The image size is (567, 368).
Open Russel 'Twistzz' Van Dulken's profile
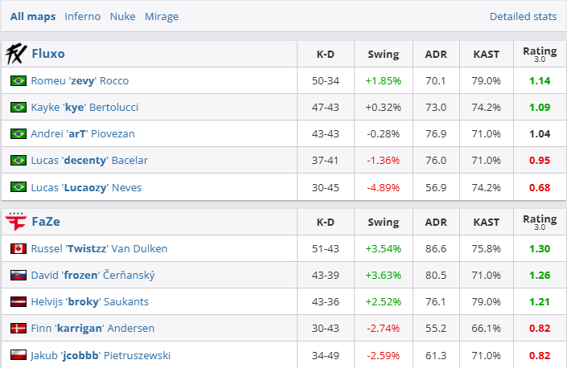click(99, 248)
